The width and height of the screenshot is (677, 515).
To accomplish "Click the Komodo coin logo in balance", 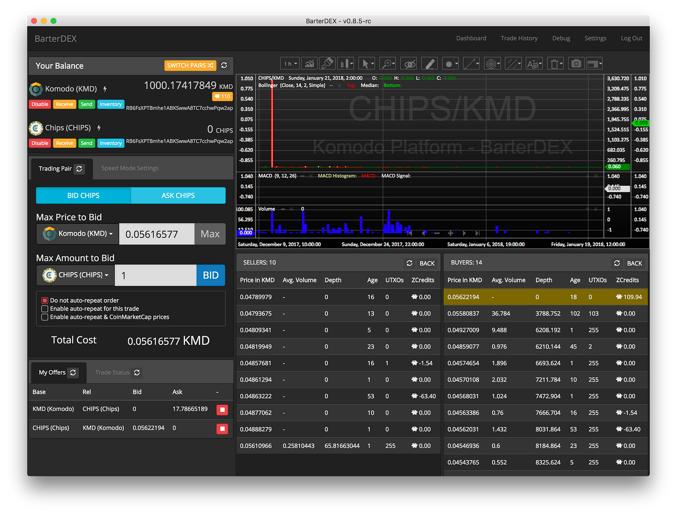I will click(x=36, y=89).
